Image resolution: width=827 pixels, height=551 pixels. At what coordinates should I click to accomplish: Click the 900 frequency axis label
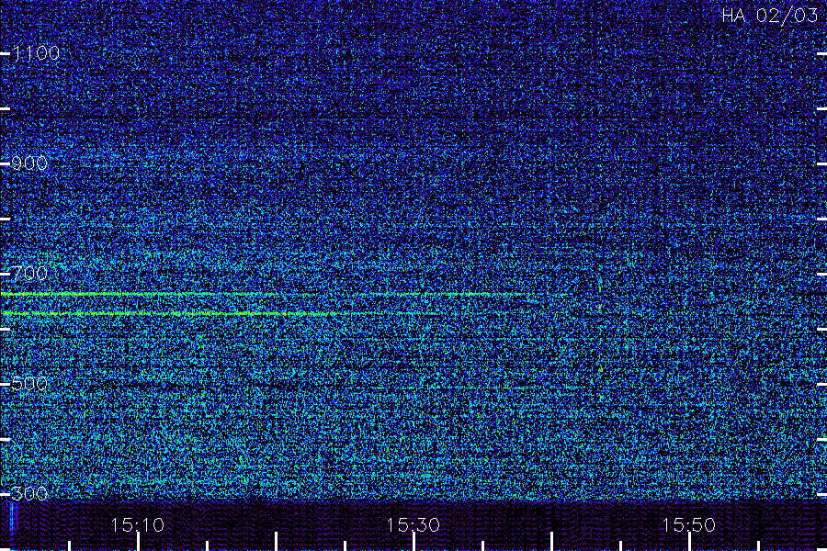point(29,163)
